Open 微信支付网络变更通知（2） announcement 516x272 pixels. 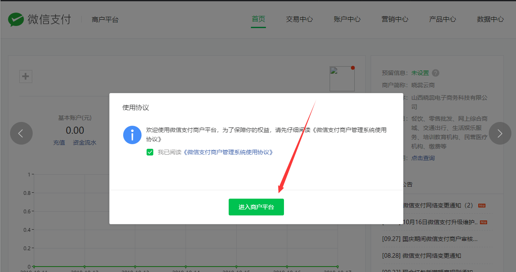(438, 205)
